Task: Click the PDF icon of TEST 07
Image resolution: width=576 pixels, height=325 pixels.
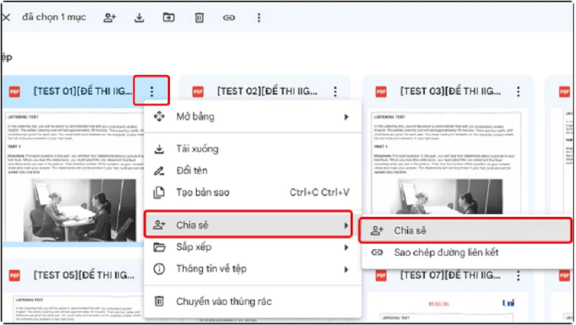Action: (x=381, y=275)
